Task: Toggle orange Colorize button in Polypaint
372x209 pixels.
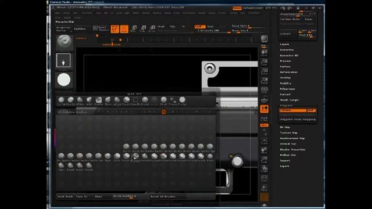Action: point(293,110)
